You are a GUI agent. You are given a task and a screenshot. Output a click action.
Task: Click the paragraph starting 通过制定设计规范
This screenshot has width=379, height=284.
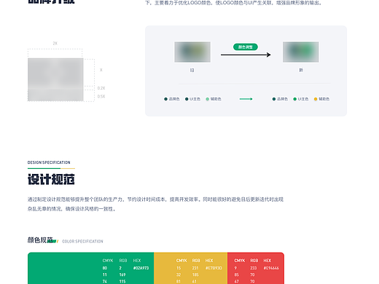click(x=155, y=204)
